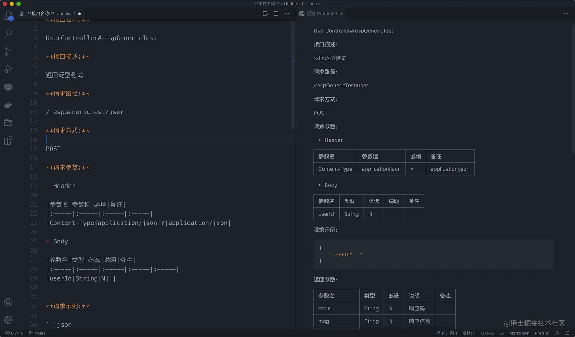Select language mode Markdown in status bar
575x337 pixels.
519,333
